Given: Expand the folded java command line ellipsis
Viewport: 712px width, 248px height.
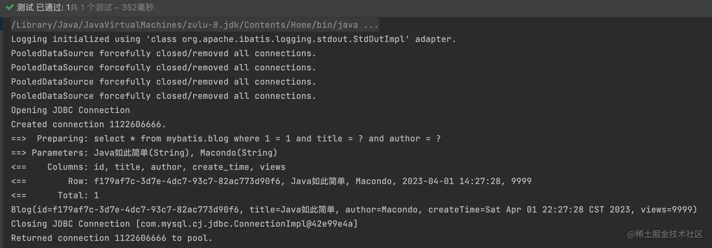Looking at the screenshot, I should [x=371, y=25].
